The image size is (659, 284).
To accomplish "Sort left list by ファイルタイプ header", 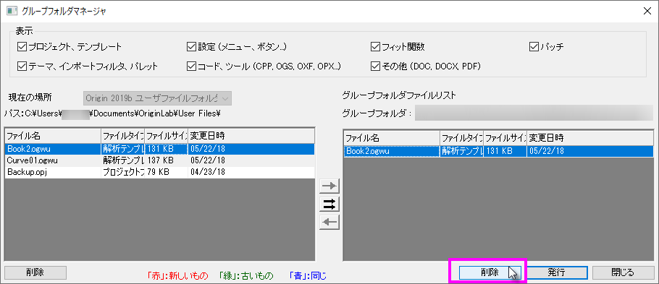I will [x=122, y=136].
